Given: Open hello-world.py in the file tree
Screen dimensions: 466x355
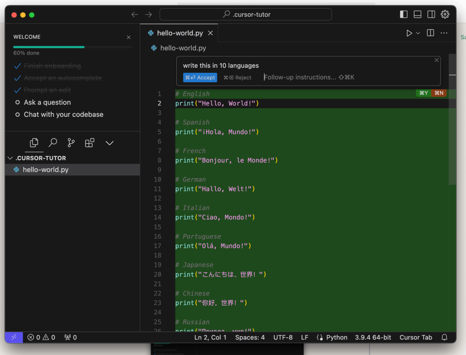Looking at the screenshot, I should pyautogui.click(x=72, y=170).
